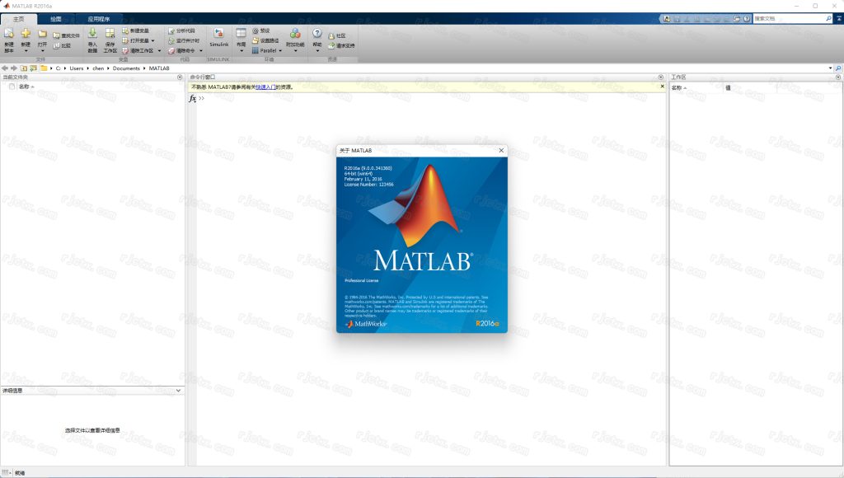
Task: Click Analyze Code (分析代码) icon
Action: 171,30
